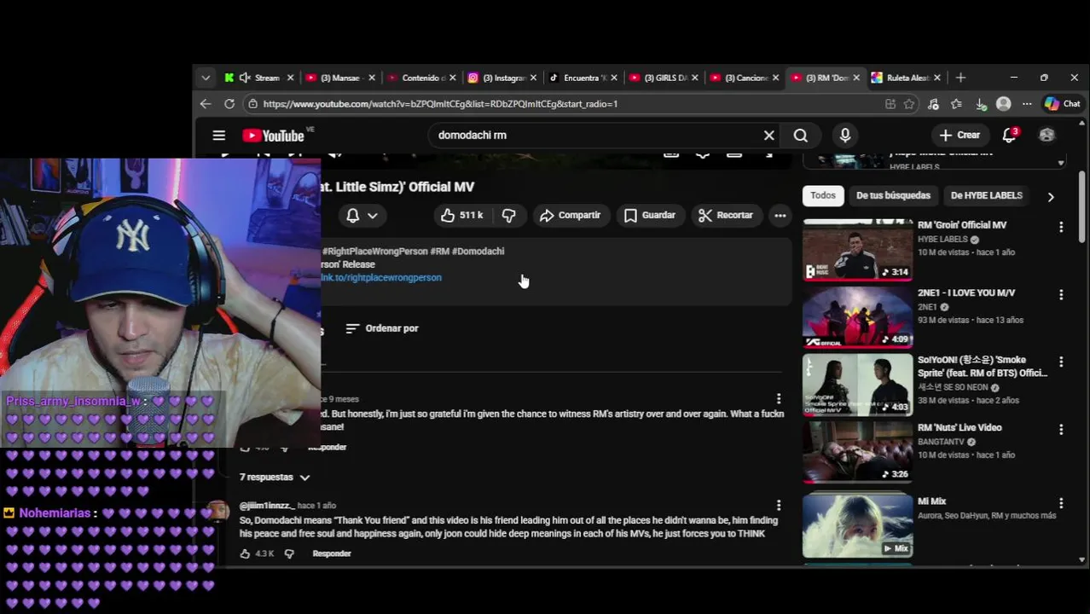This screenshot has width=1090, height=614.
Task: Select the Todos filter chip
Action: click(823, 195)
